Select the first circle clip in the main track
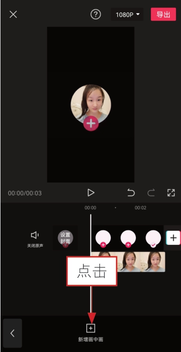 (x=103, y=238)
